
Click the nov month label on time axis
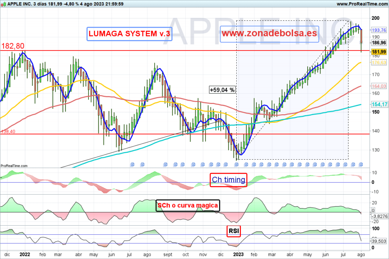coord(203,254)
